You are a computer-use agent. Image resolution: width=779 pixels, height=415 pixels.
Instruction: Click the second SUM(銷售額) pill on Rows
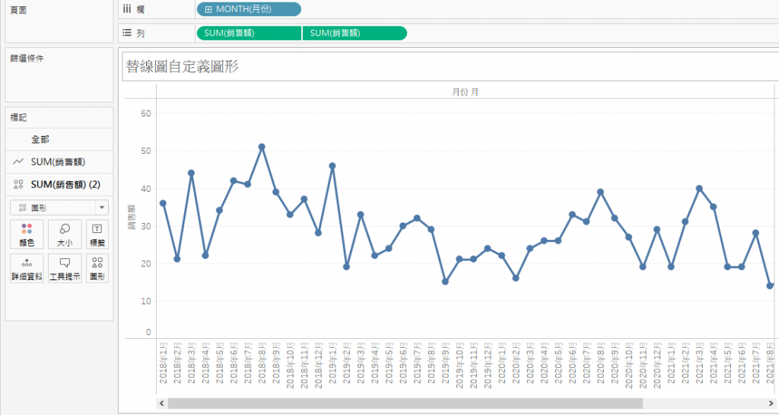[355, 33]
